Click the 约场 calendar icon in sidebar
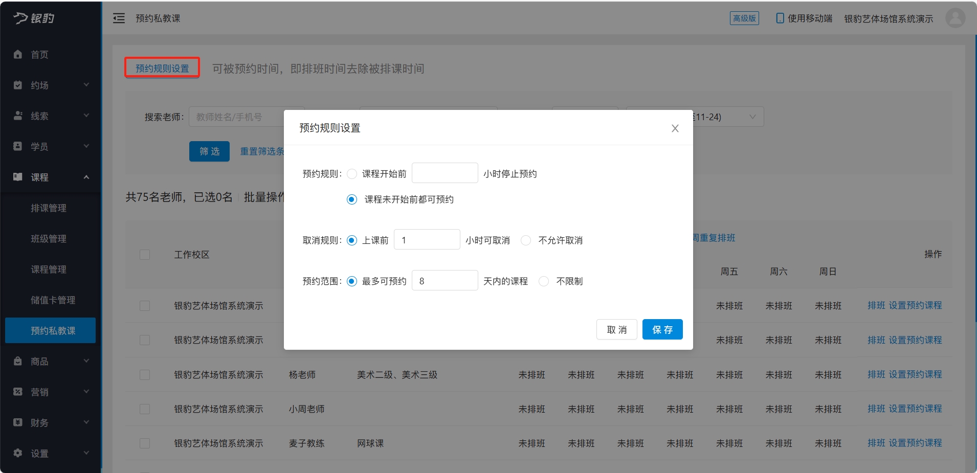 click(18, 85)
